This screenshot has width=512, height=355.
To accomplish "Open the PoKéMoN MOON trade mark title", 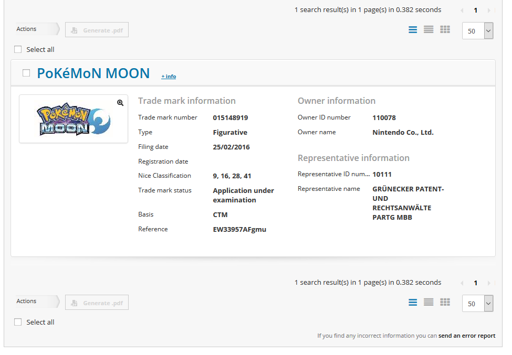I will pyautogui.click(x=93, y=73).
